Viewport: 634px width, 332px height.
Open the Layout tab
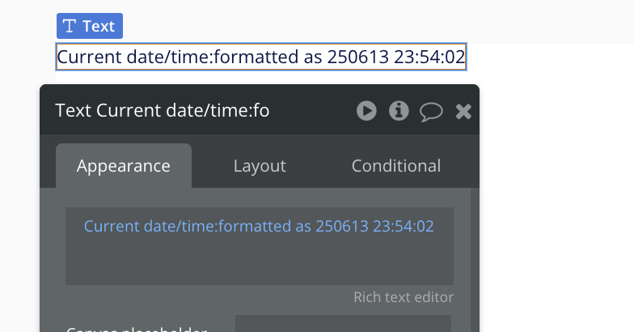[260, 166]
